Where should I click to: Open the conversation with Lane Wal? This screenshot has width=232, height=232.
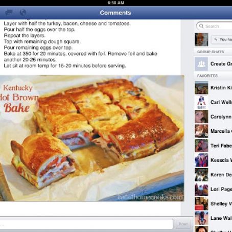[213, 218]
